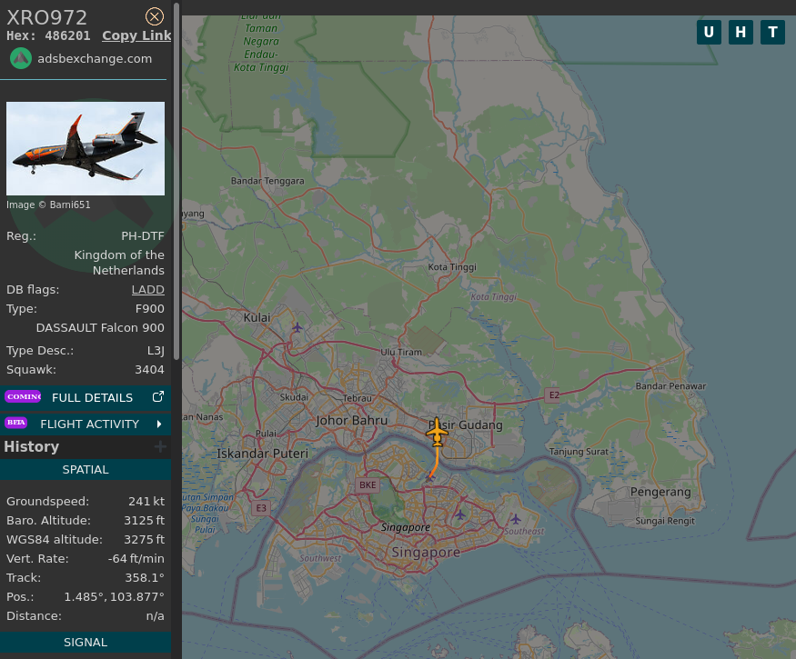Click the Vert. Rate value -64 ft/min
The width and height of the screenshot is (796, 659).
coord(136,558)
